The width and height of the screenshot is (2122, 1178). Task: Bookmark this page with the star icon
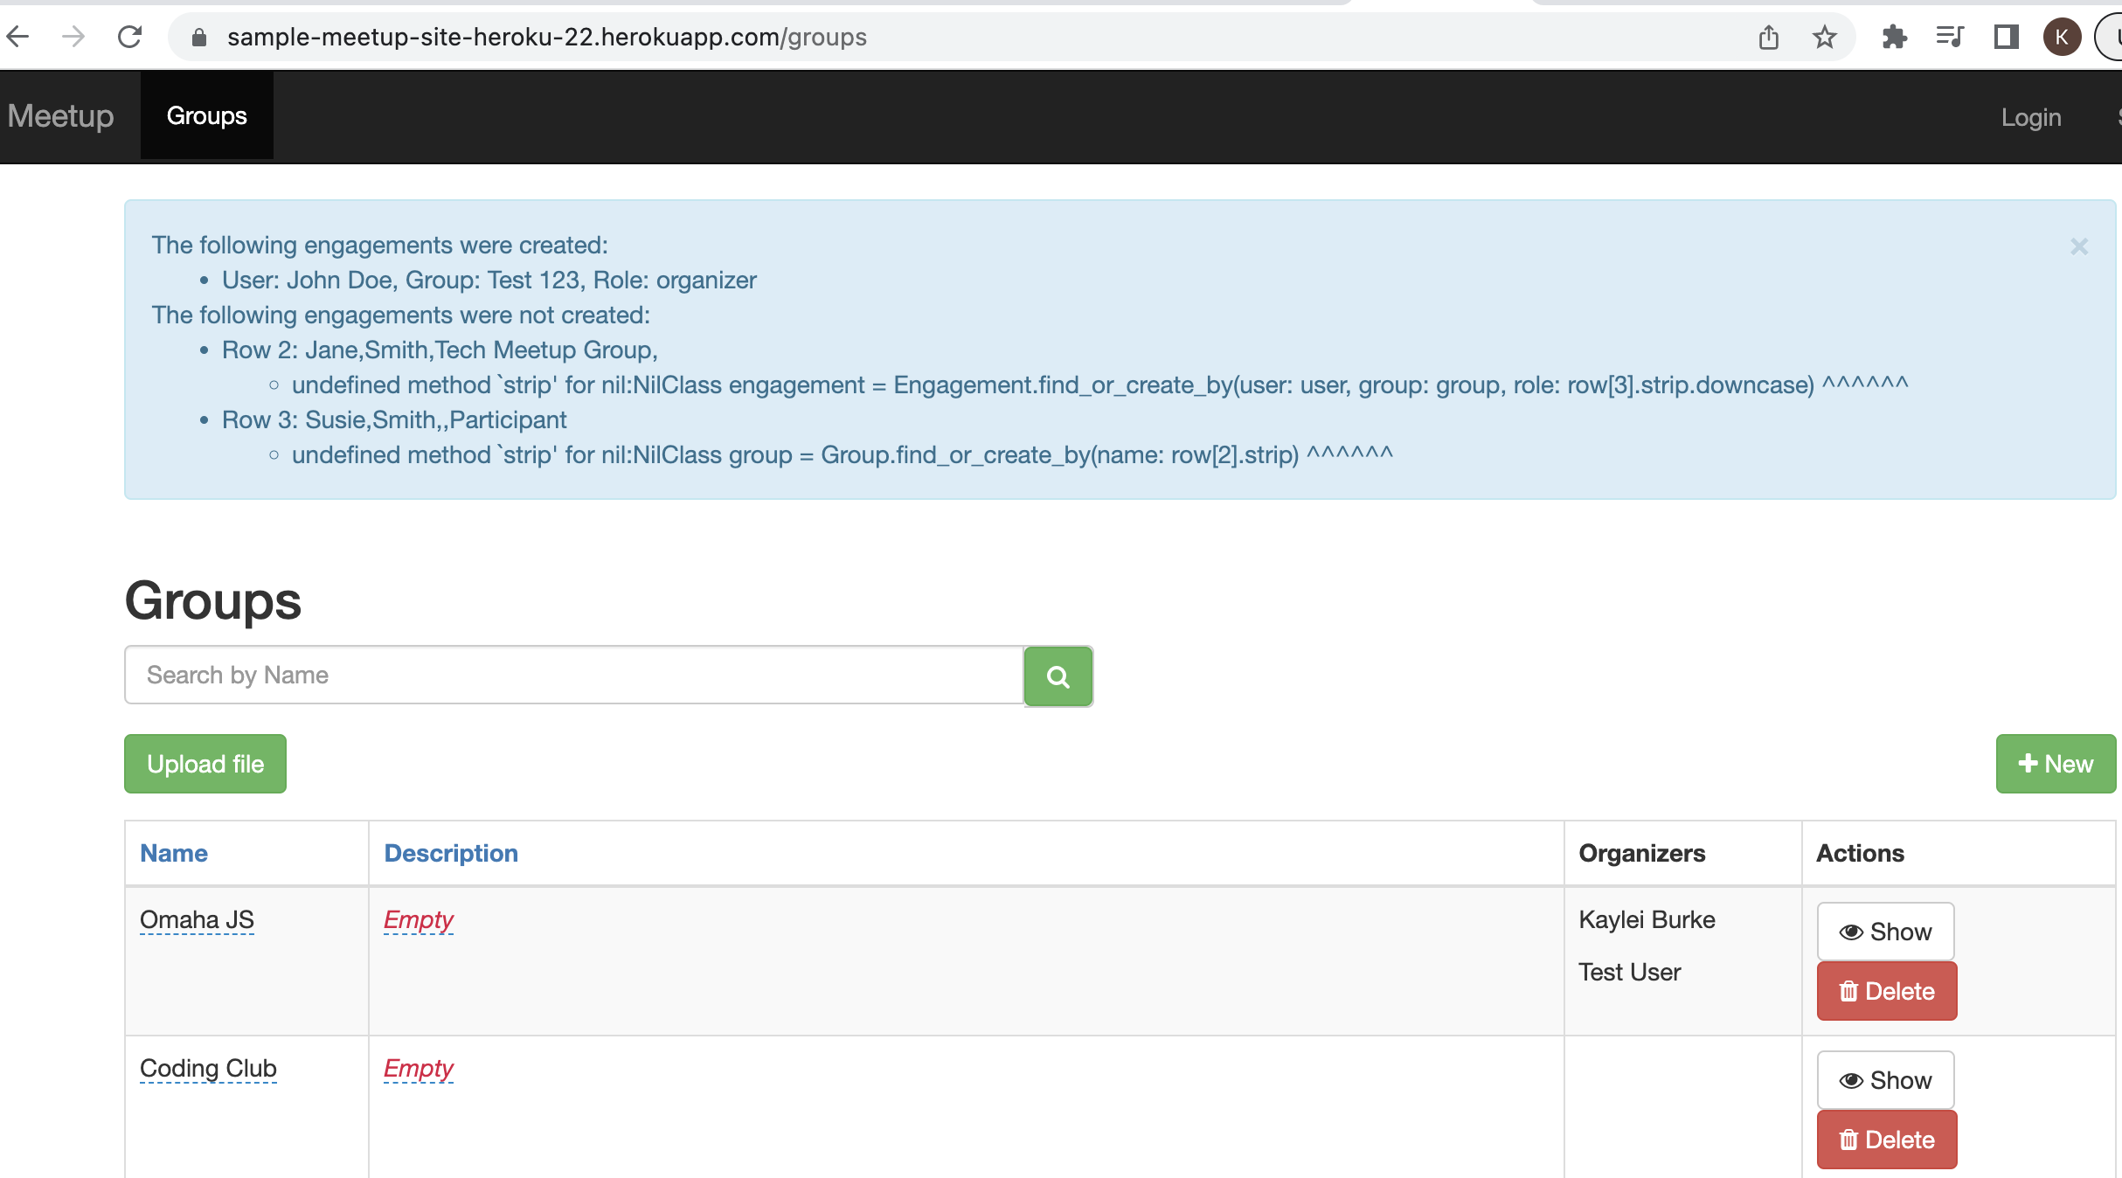[x=1824, y=37]
